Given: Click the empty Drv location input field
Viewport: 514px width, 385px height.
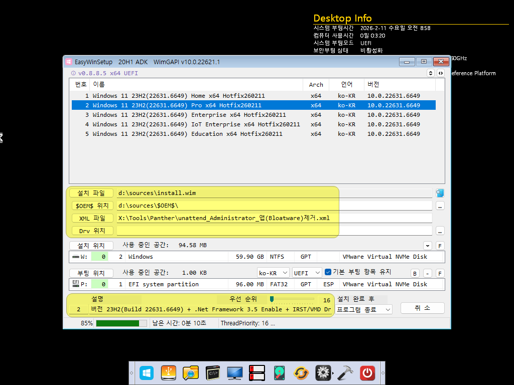Looking at the screenshot, I should click(x=275, y=231).
